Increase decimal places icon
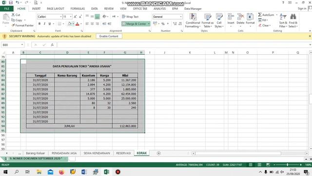312x176 pixels. pyautogui.click(x=175, y=24)
